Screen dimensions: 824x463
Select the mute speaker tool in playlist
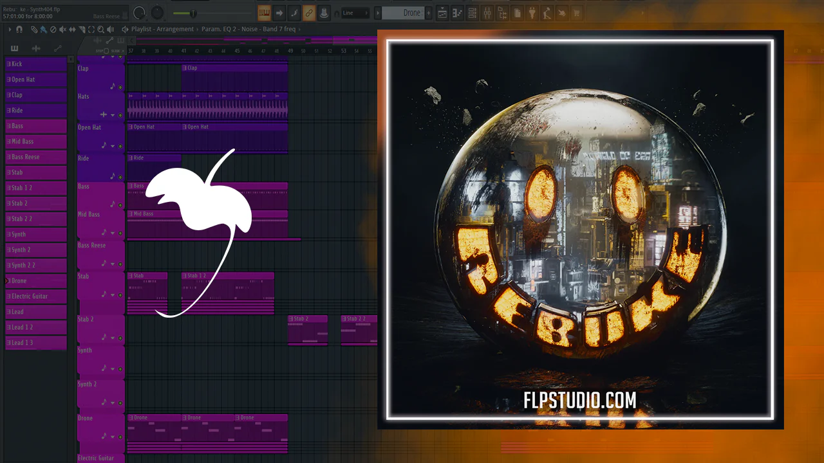(62, 30)
